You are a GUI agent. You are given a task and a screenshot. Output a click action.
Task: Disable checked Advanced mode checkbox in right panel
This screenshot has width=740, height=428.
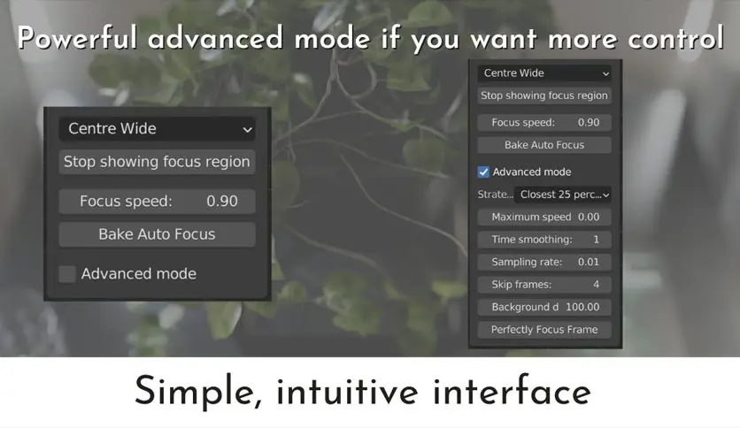(483, 172)
